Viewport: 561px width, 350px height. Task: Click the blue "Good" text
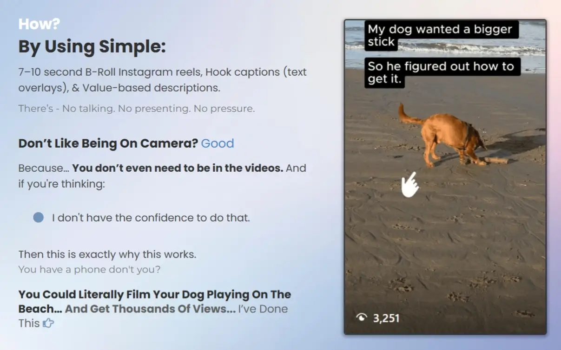click(218, 143)
